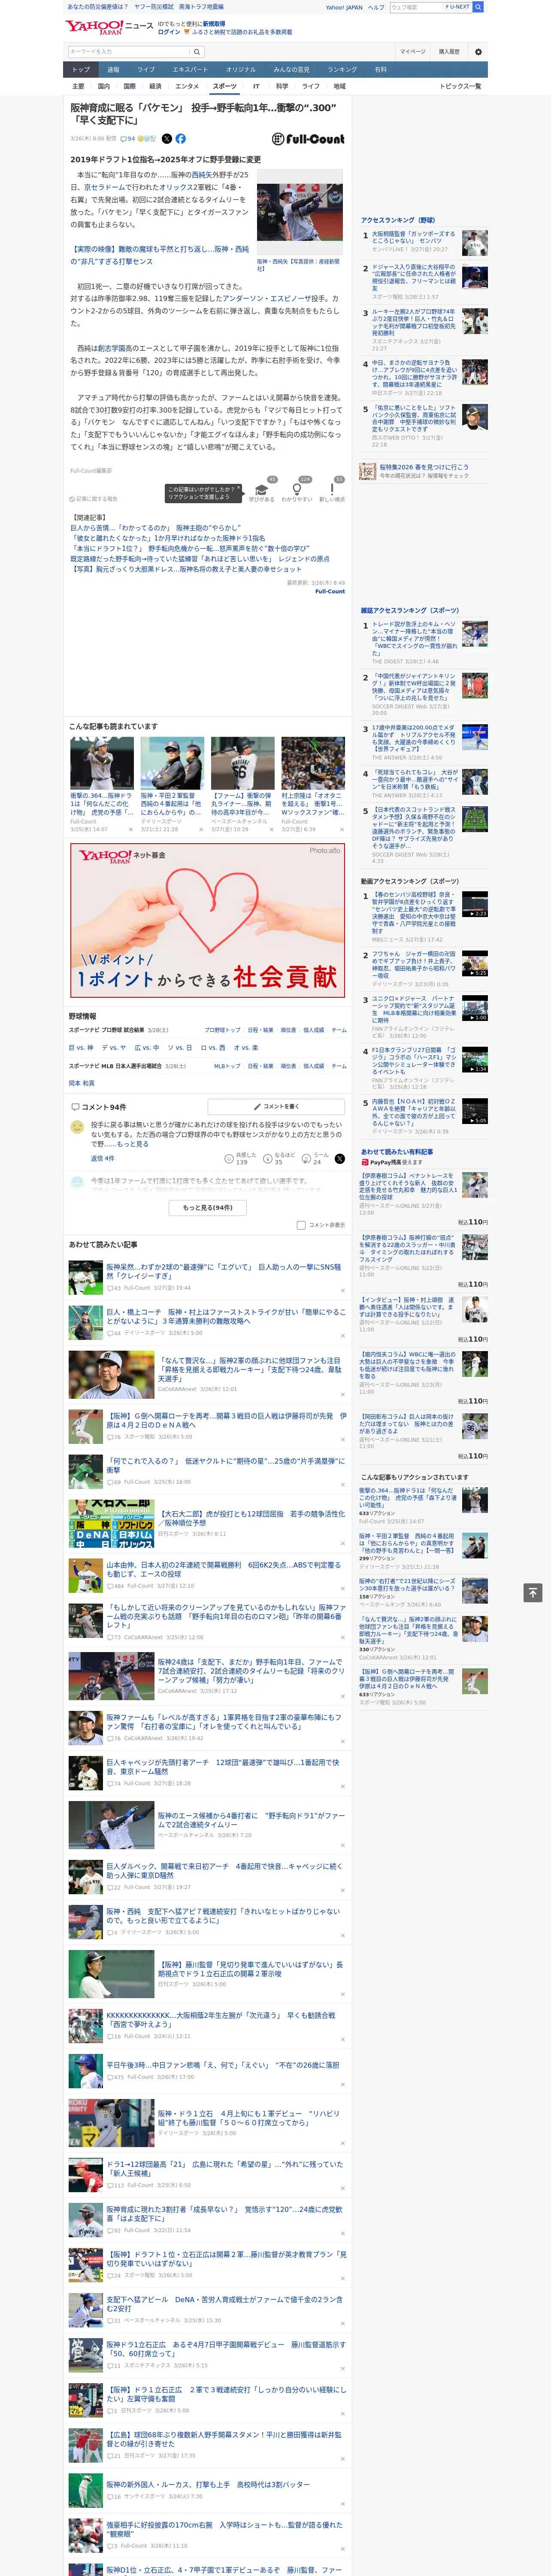Viewport: 551px width, 2576px height.
Task: Expand comment with もっと見る link
Action: pos(134,1144)
